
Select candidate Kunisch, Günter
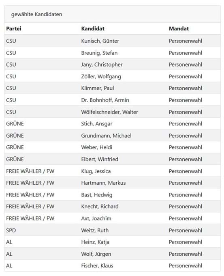100,41
